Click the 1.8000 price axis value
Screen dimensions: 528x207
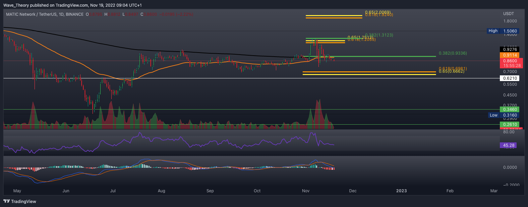(510, 21)
